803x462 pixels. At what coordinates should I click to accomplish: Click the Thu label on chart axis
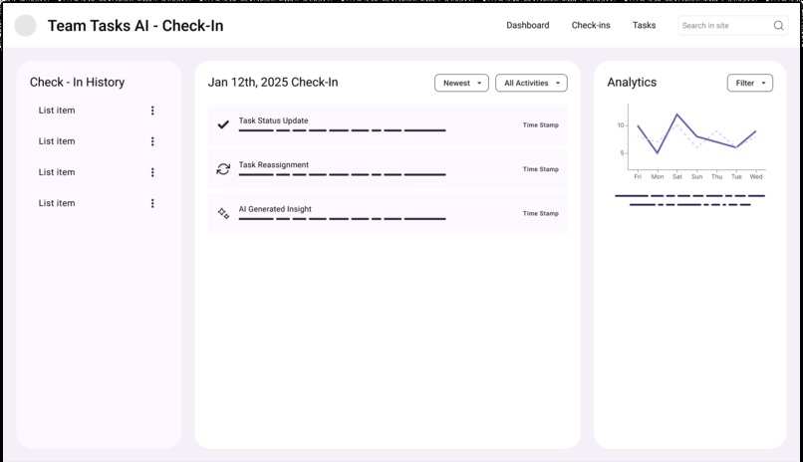[716, 176]
